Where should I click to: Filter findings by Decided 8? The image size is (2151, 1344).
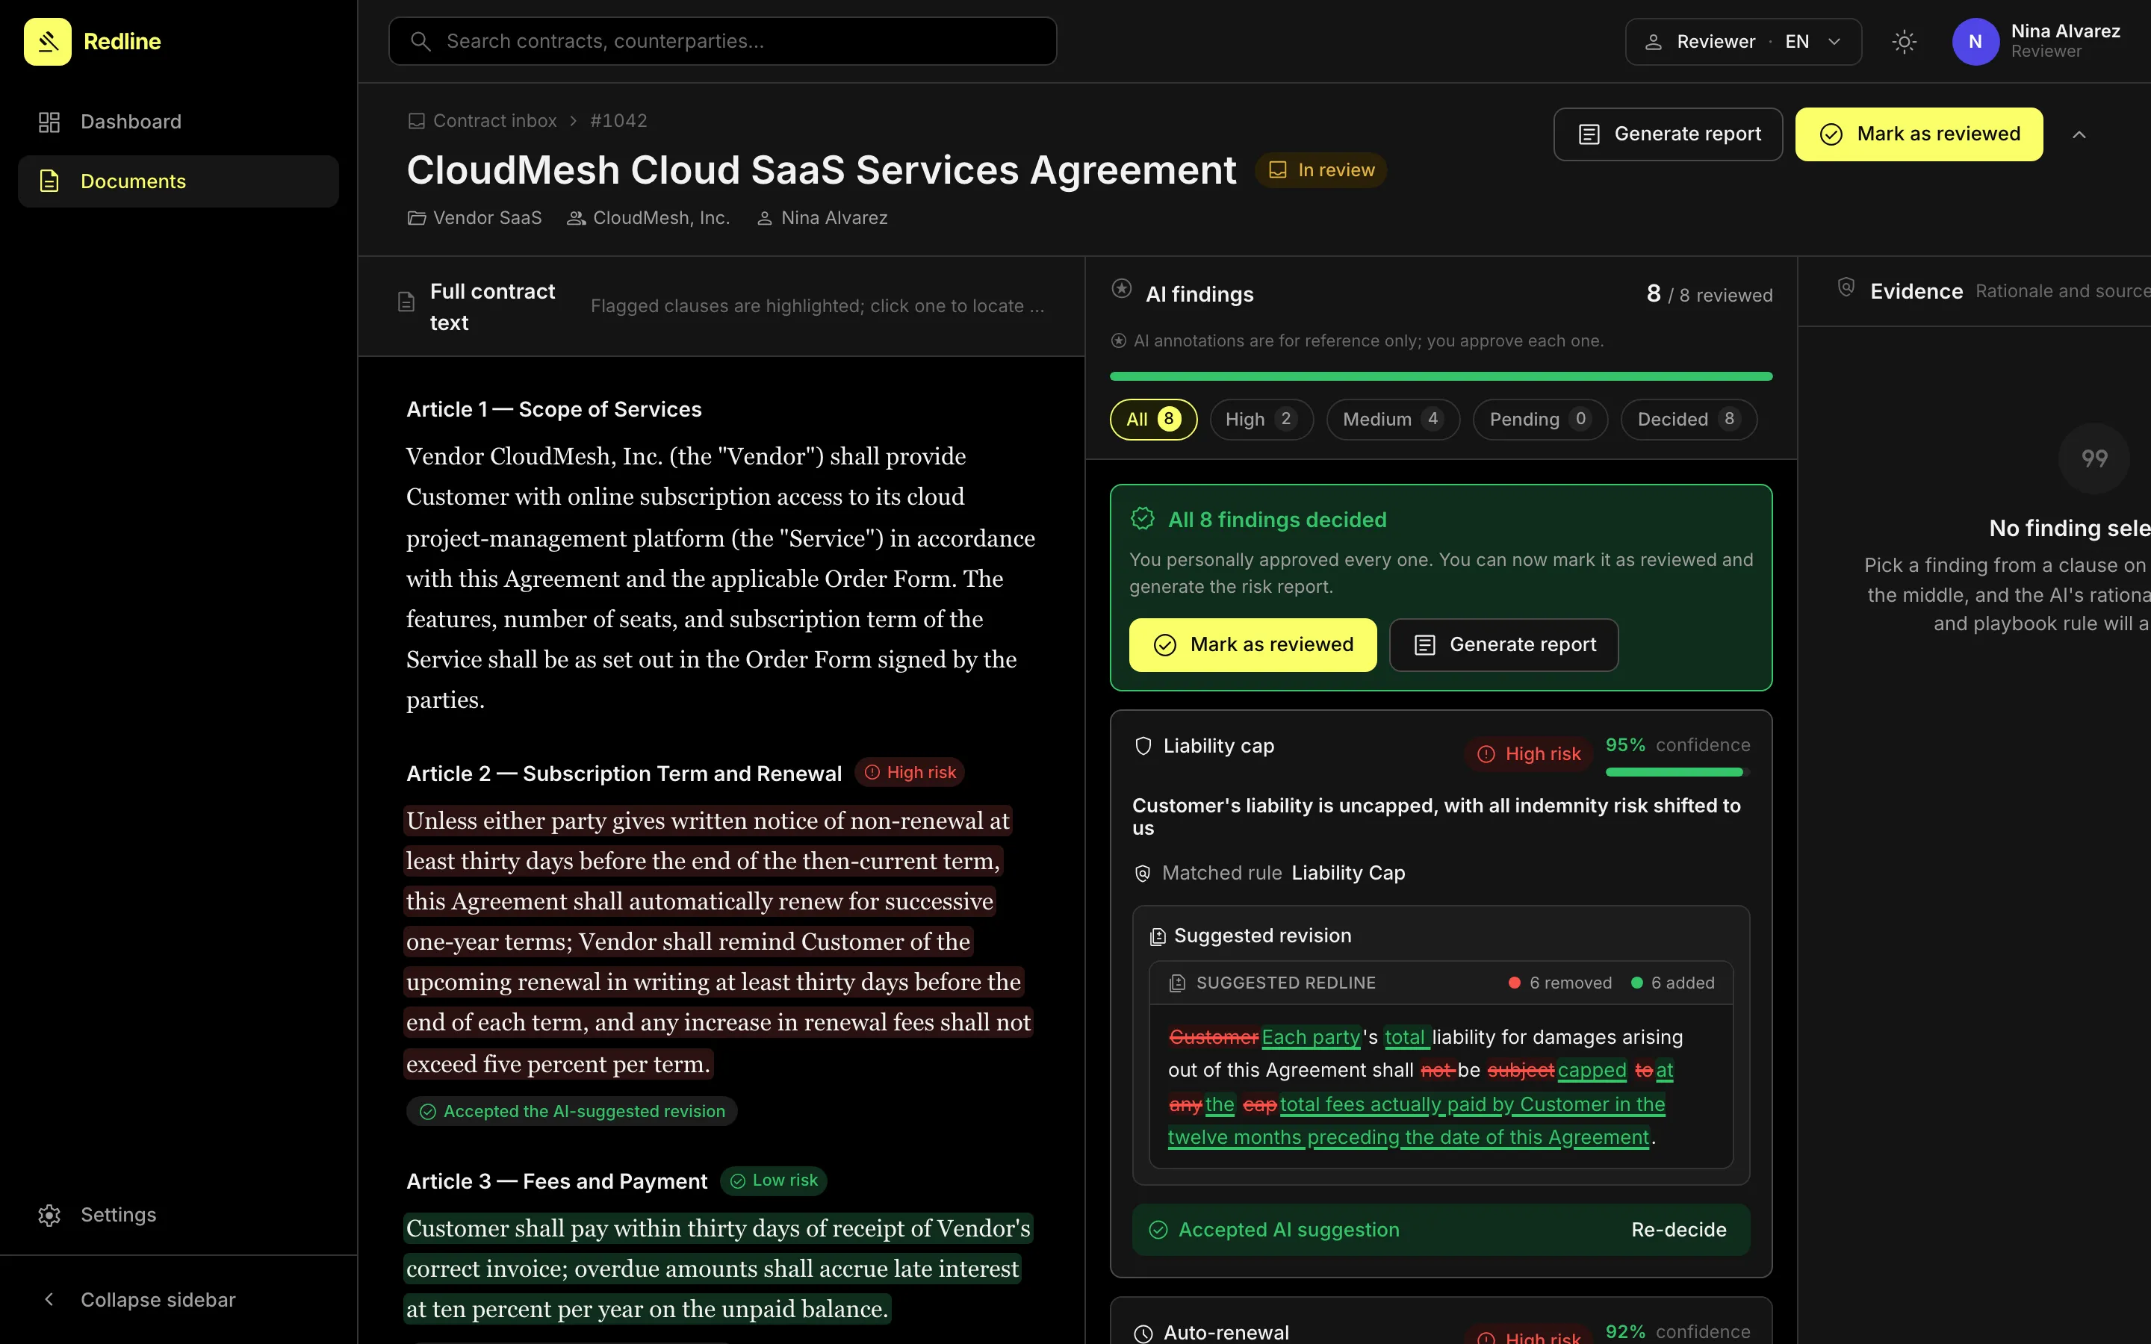point(1689,419)
